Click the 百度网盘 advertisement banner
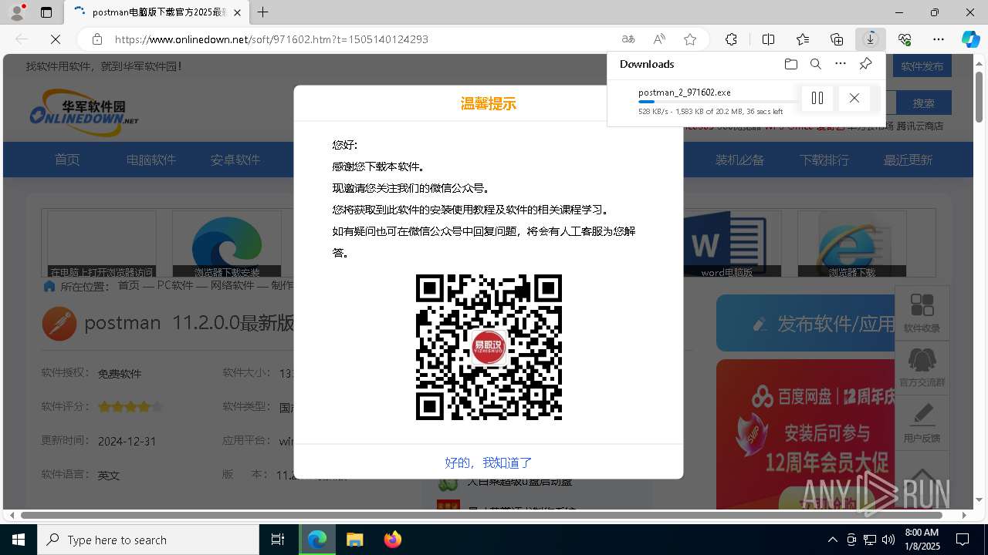988x555 pixels. pyautogui.click(x=806, y=434)
